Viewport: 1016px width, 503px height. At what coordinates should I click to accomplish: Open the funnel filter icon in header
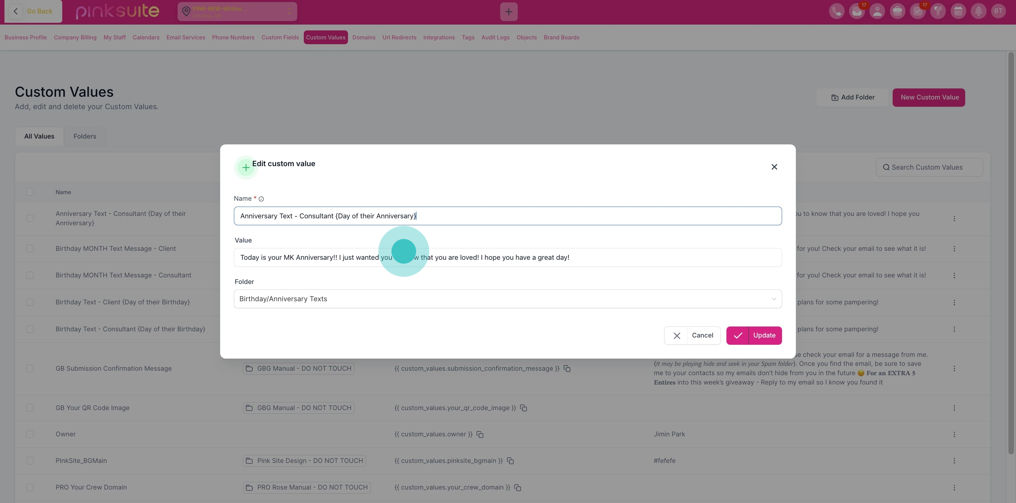[938, 11]
